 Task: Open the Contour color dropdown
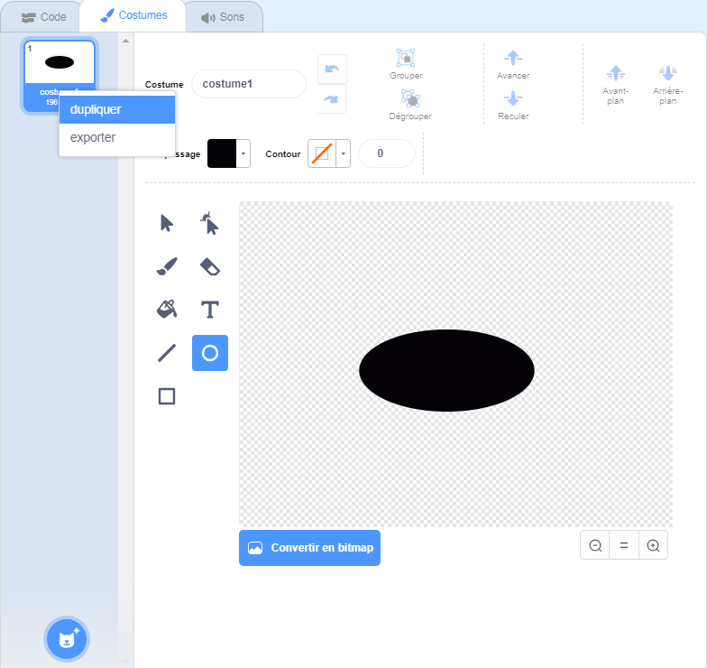point(343,154)
